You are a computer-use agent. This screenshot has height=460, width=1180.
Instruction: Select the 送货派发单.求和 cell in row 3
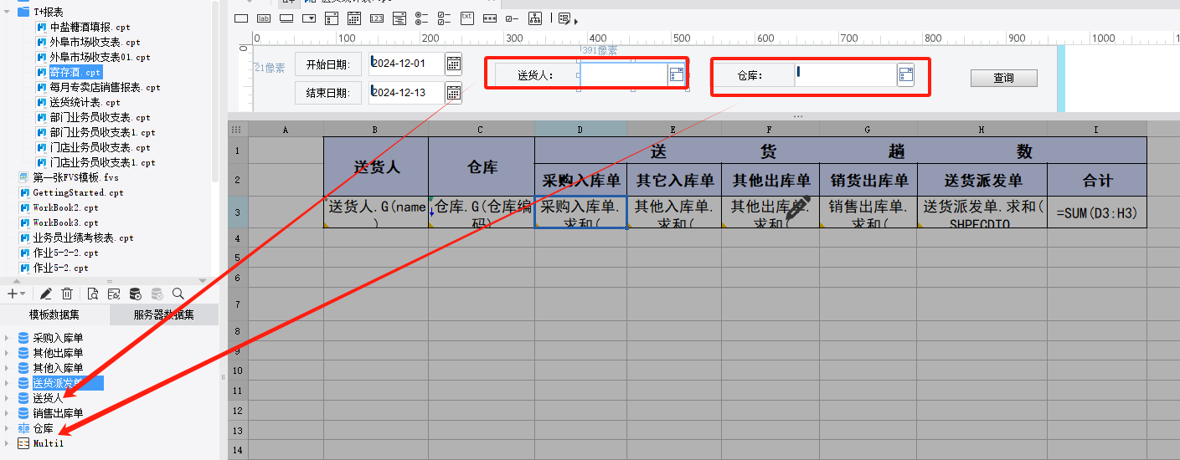[982, 212]
